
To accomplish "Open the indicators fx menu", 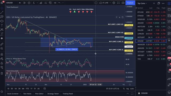I will [x=34, y=3].
